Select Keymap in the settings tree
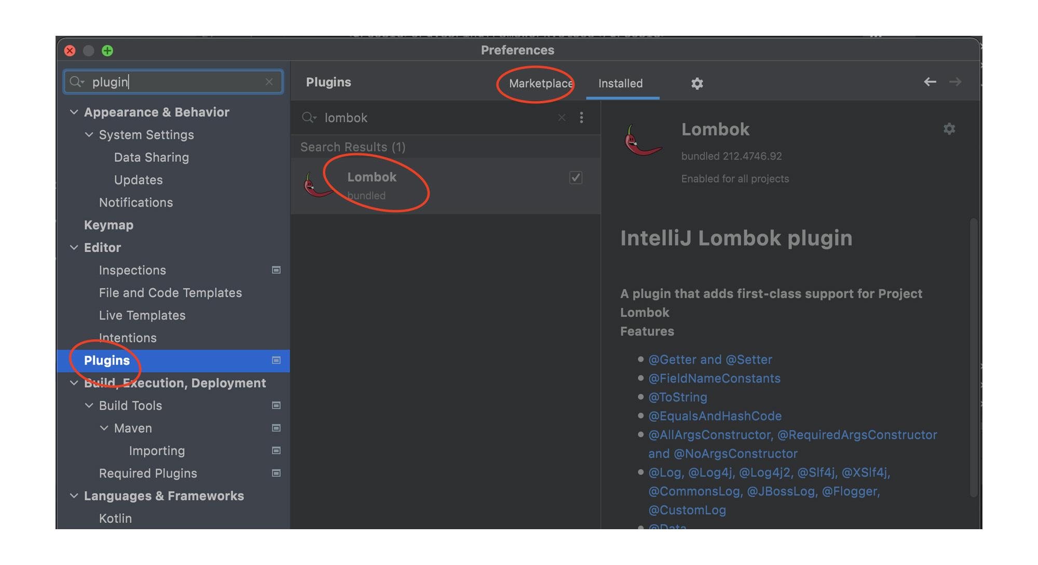The width and height of the screenshot is (1038, 565). (x=108, y=225)
